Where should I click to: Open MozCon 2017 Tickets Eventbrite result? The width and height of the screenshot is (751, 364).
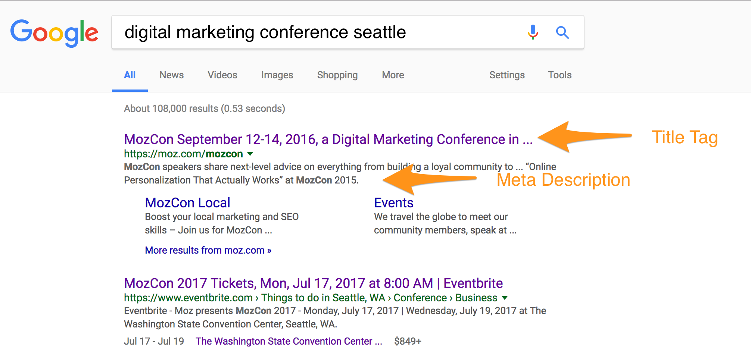point(313,283)
